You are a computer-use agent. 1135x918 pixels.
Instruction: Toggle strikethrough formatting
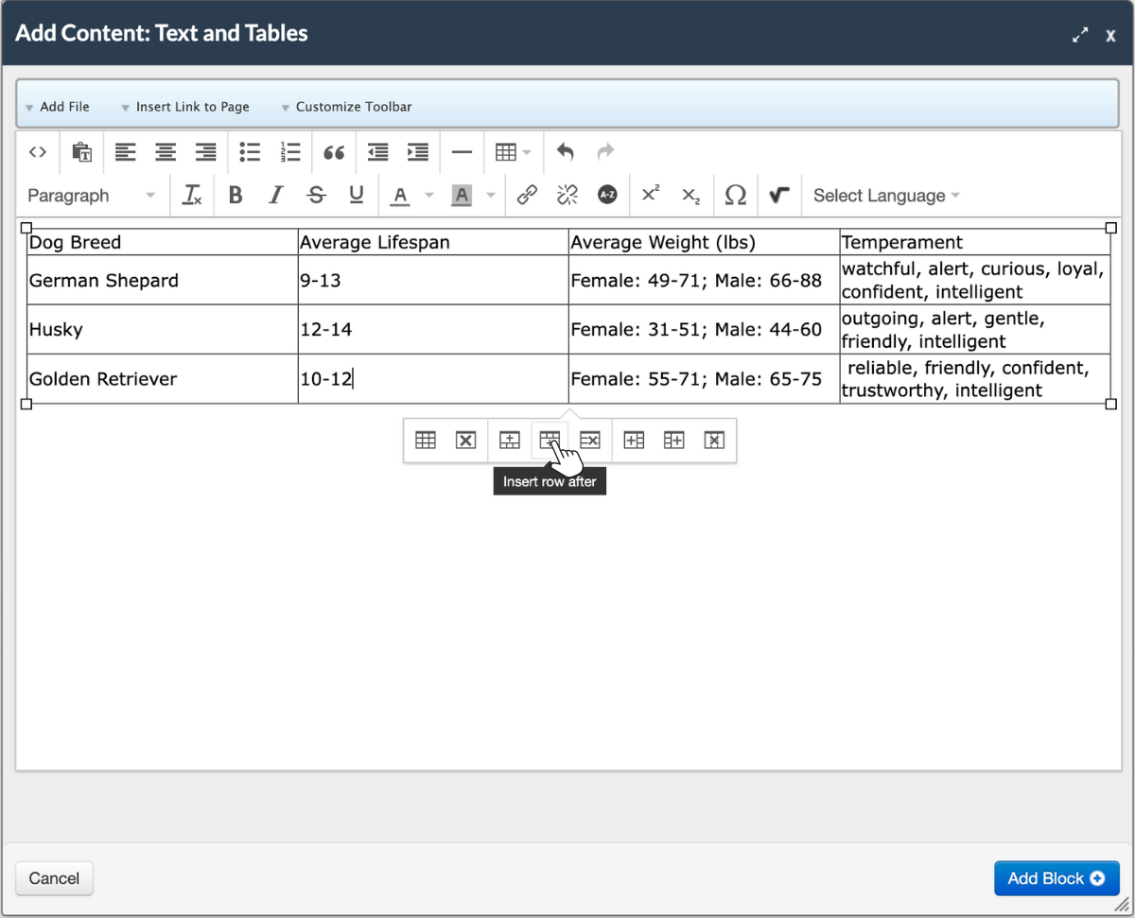coord(317,196)
